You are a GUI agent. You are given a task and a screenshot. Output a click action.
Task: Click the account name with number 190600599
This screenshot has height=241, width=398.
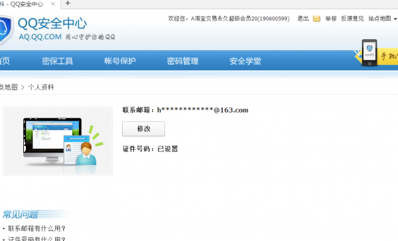[240, 19]
